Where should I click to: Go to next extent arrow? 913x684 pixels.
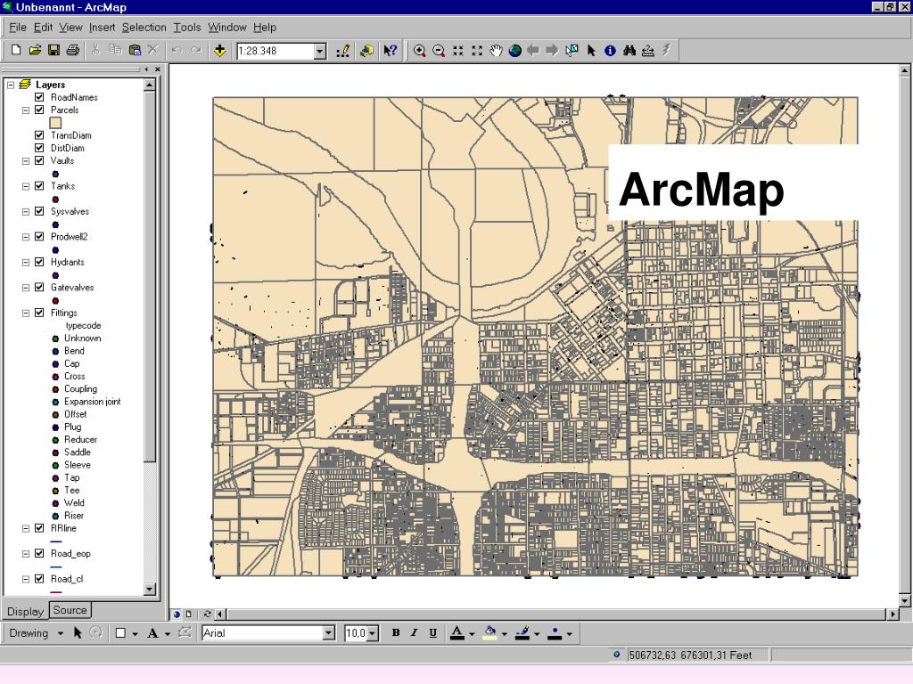pyautogui.click(x=552, y=51)
